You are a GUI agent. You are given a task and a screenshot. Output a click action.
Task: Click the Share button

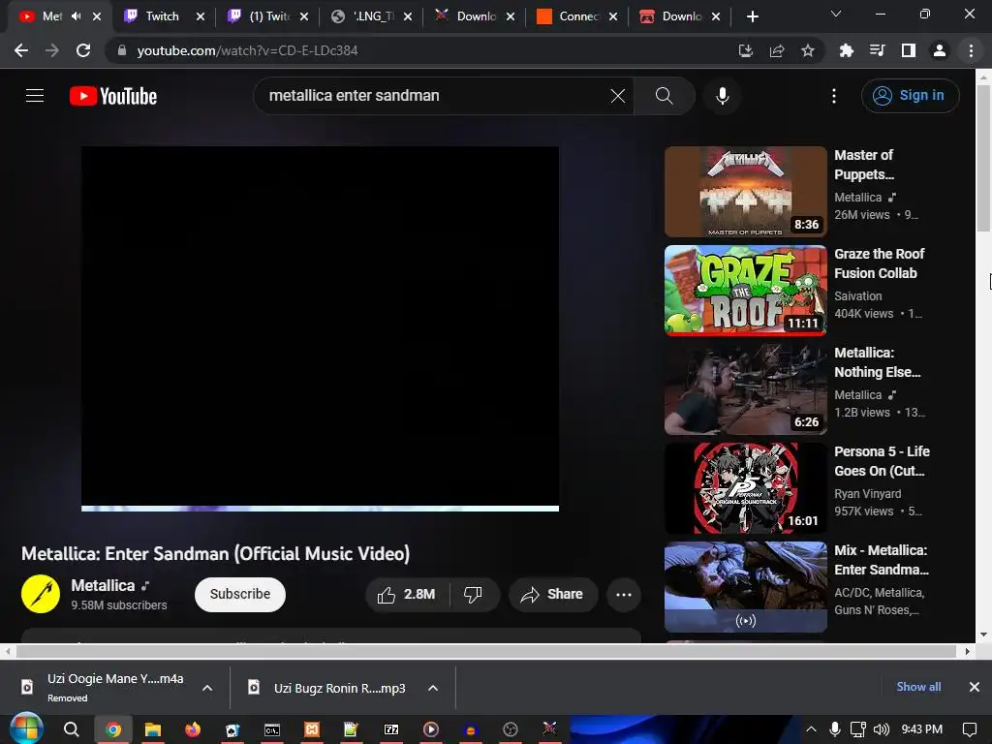pos(553,594)
